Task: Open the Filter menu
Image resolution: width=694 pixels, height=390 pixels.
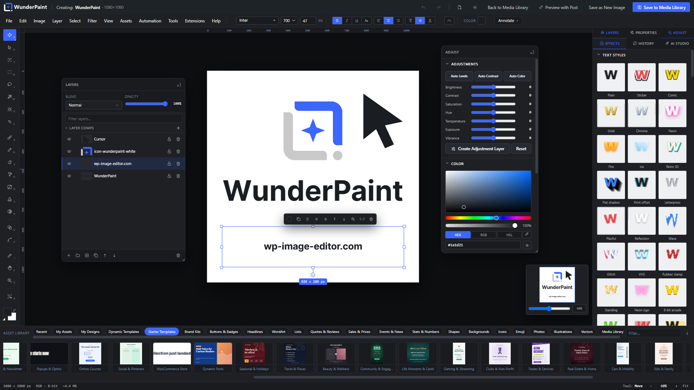Action: click(92, 21)
